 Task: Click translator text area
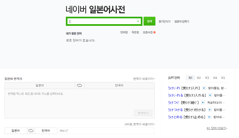pyautogui.click(x=80, y=103)
